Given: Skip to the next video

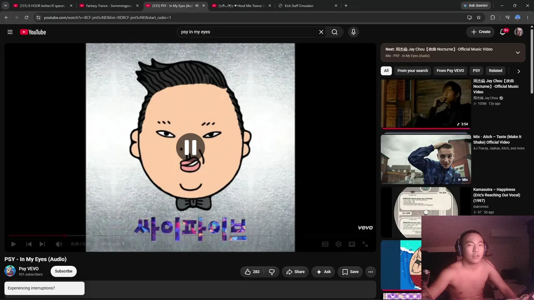Looking at the screenshot, I should pyautogui.click(x=42, y=244).
